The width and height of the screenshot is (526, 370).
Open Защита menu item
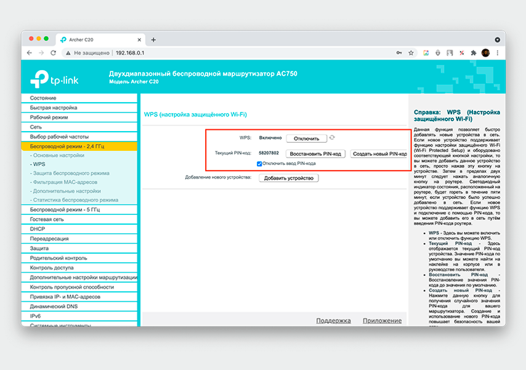[79, 249]
